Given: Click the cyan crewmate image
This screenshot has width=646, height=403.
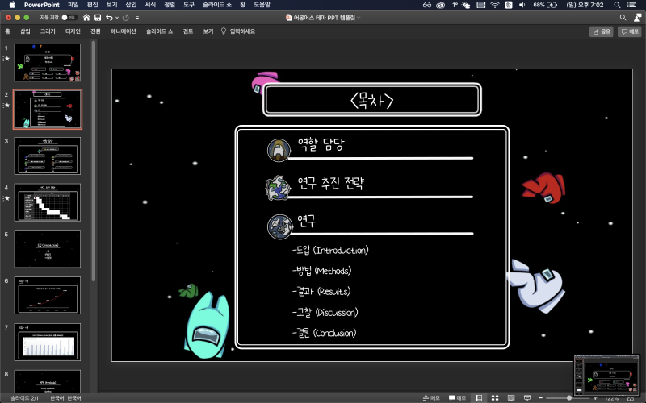Looking at the screenshot, I should click(x=208, y=326).
